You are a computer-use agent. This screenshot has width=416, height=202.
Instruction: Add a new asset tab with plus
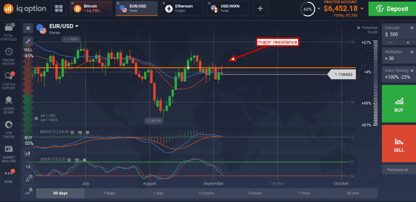click(260, 9)
